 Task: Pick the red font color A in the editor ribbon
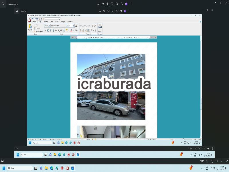click(x=71, y=30)
